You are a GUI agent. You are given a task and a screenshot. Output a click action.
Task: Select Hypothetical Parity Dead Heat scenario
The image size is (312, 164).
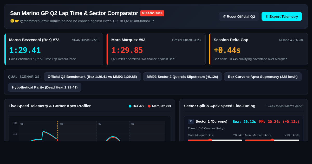pyautogui.click(x=45, y=87)
